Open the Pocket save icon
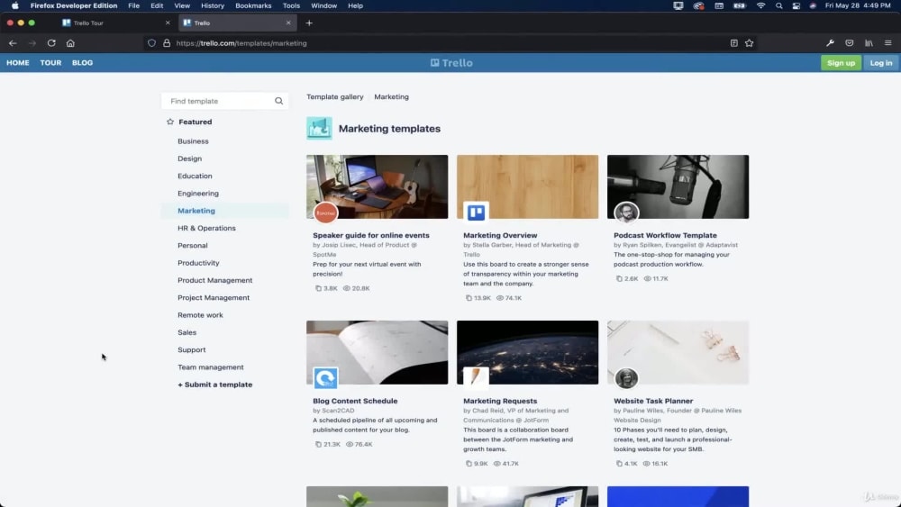 [x=850, y=43]
